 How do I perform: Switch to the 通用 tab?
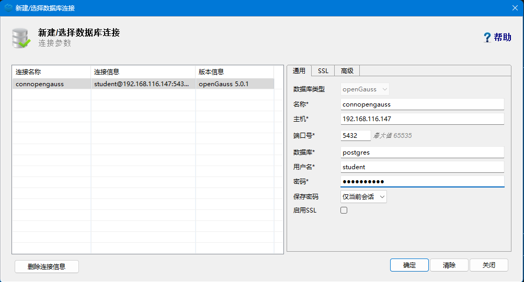[x=299, y=70]
